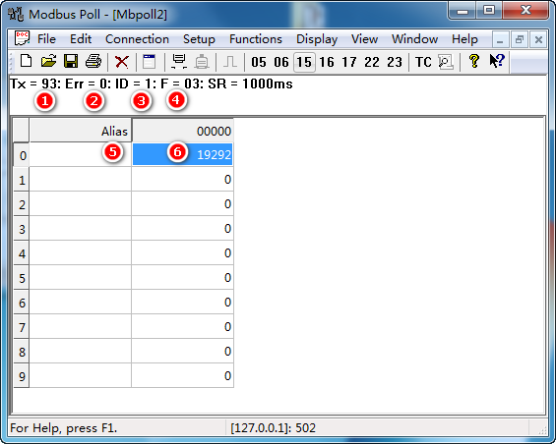Screen dimensions: 556x444
Task: Open the communication traffic monitor icon
Action: (x=446, y=62)
